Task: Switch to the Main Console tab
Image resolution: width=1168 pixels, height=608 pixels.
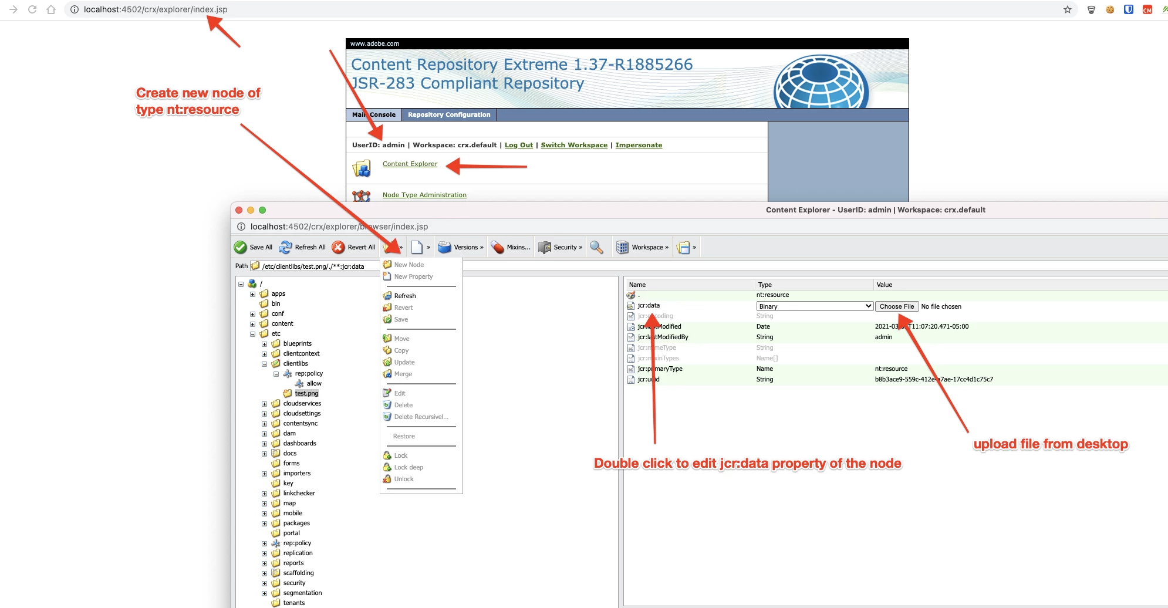Action: tap(374, 114)
